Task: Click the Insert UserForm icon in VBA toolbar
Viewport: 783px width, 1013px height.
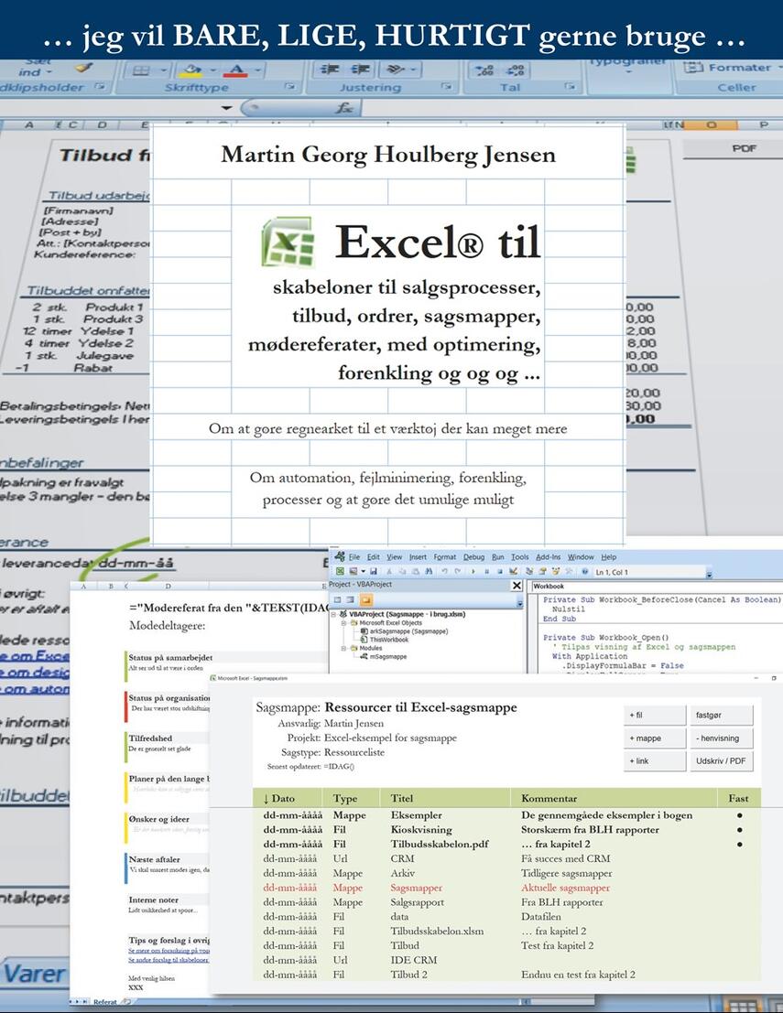Action: pos(353,571)
